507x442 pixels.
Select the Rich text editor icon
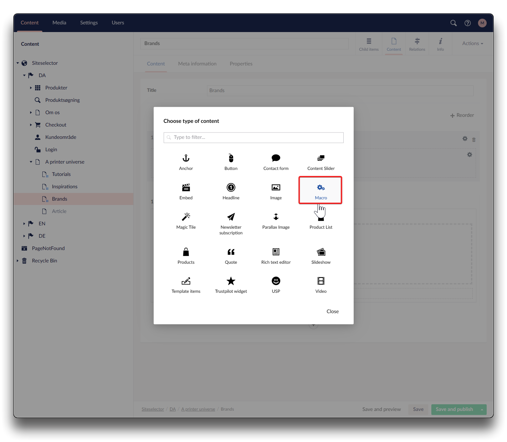point(276,252)
